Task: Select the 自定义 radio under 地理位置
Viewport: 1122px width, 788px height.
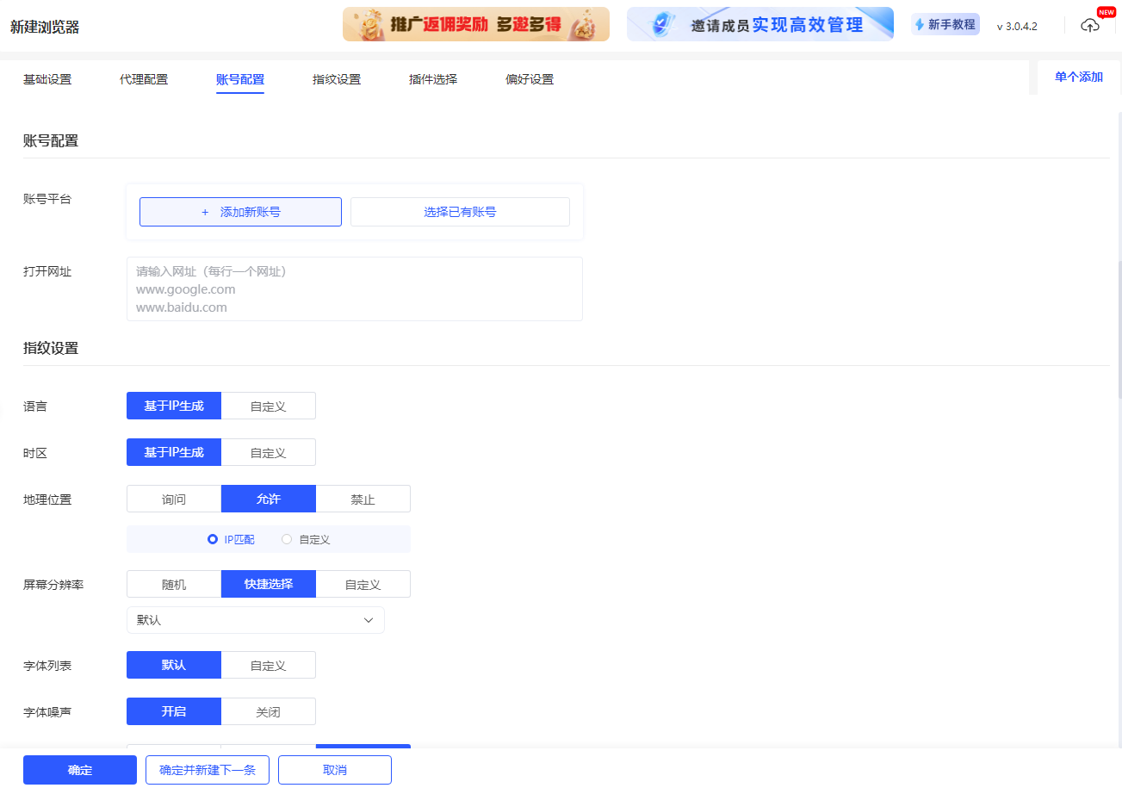Action: pyautogui.click(x=286, y=539)
